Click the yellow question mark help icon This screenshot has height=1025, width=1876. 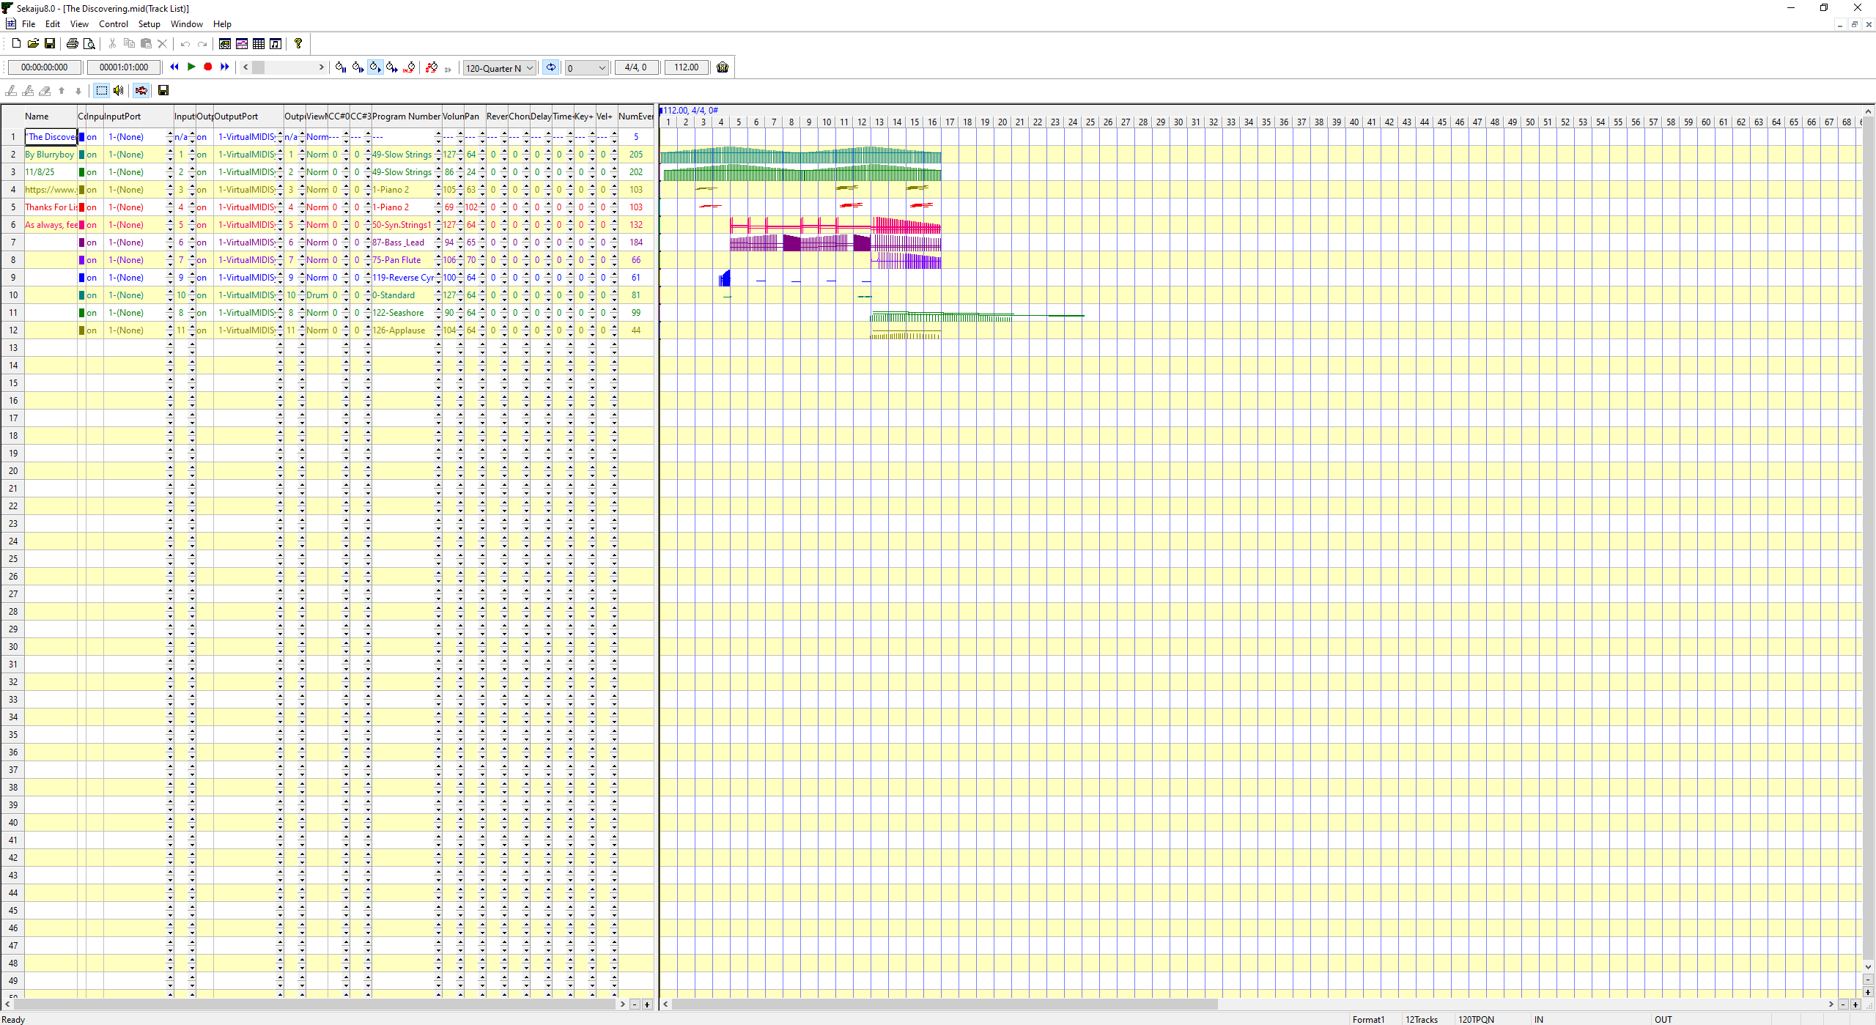coord(298,44)
